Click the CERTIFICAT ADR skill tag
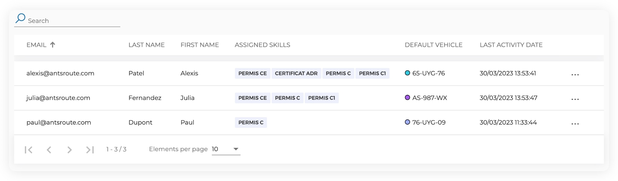This screenshot has width=618, height=181. click(x=296, y=73)
